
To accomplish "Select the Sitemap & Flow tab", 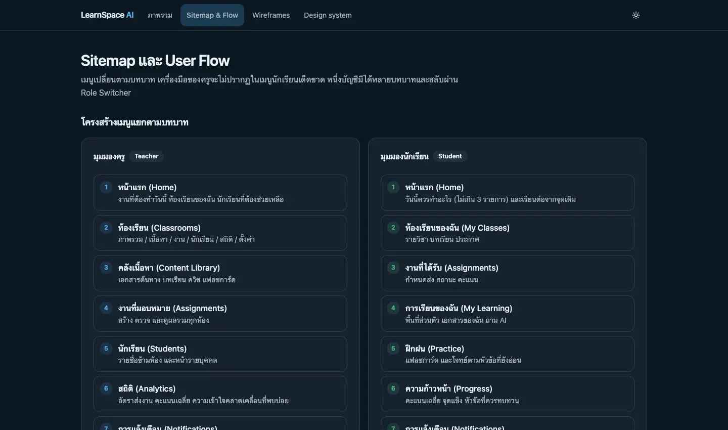I will (x=212, y=15).
